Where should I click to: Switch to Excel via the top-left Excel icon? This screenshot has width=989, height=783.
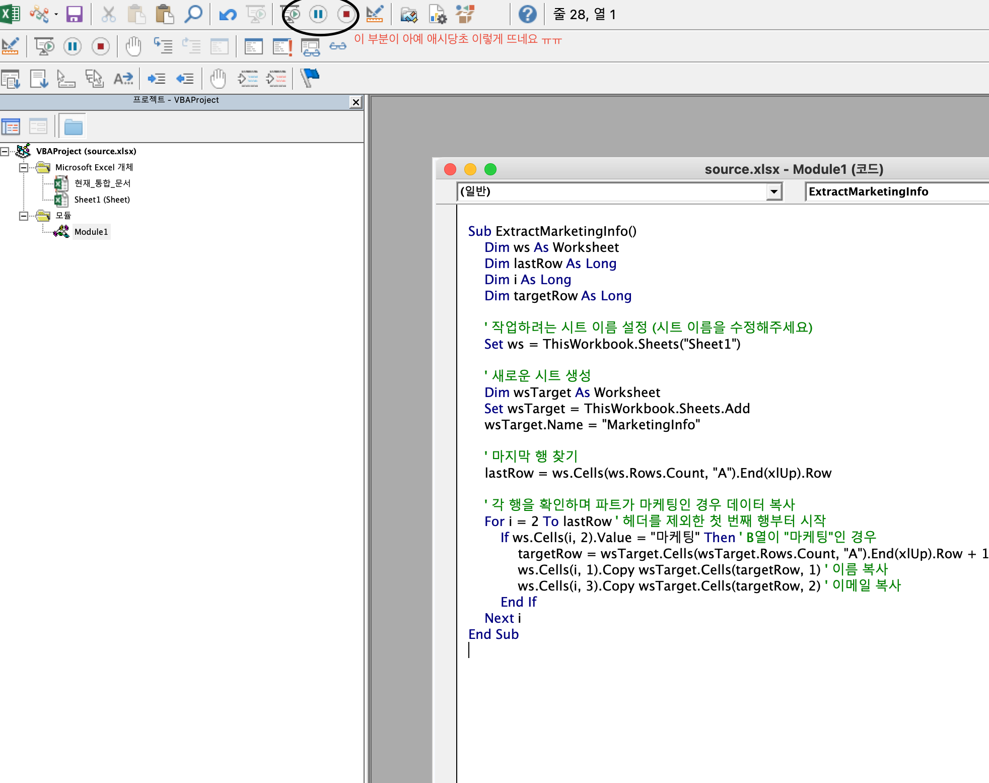(x=10, y=14)
